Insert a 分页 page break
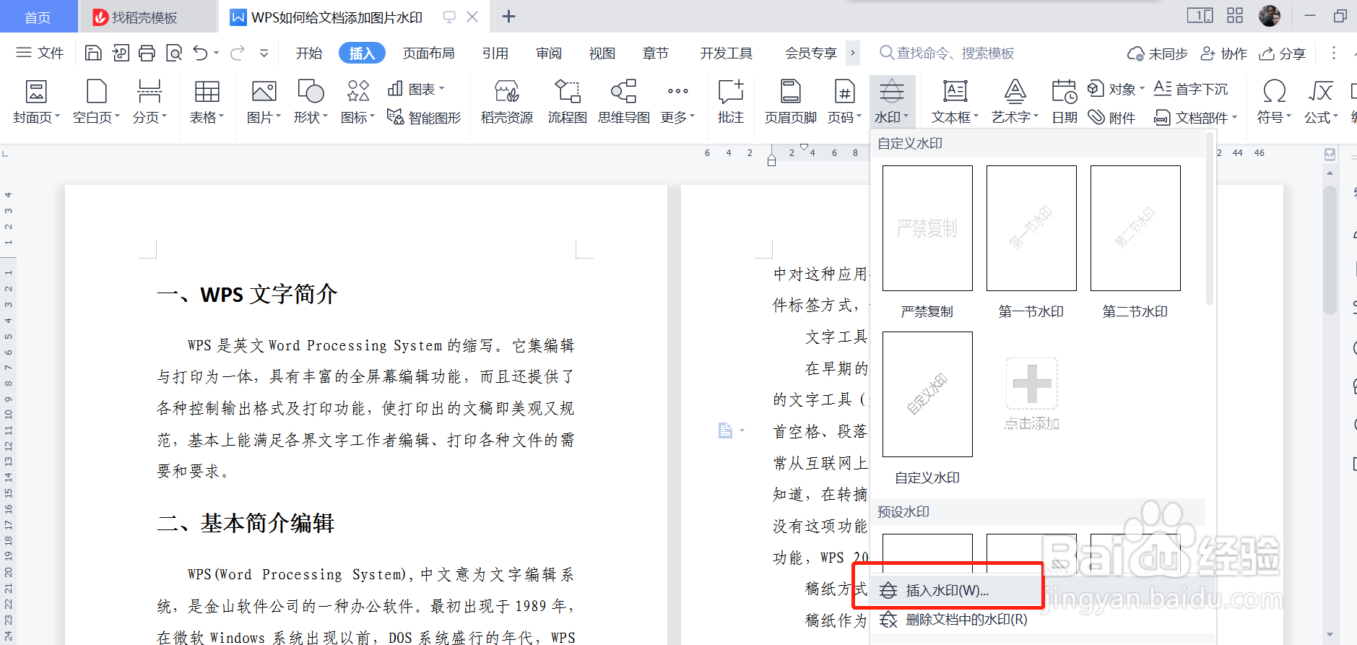The image size is (1357, 645). (x=149, y=101)
